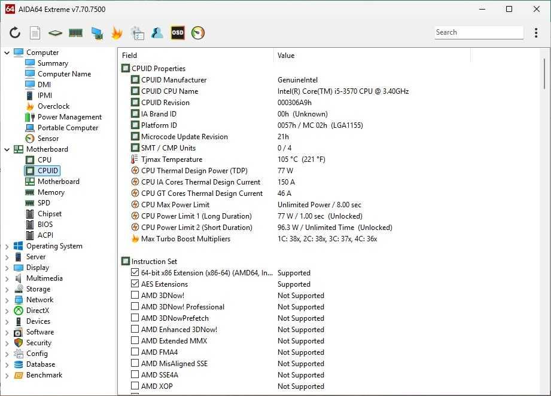Collapse the Motherboard tree node
This screenshot has height=396, width=551.
point(7,149)
